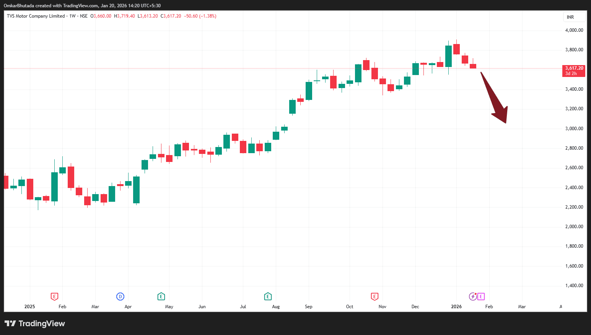Click the 2026 year label on time axis
Image resolution: width=591 pixels, height=335 pixels.
[456, 307]
